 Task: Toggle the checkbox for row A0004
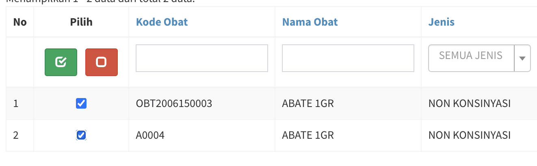pyautogui.click(x=81, y=135)
